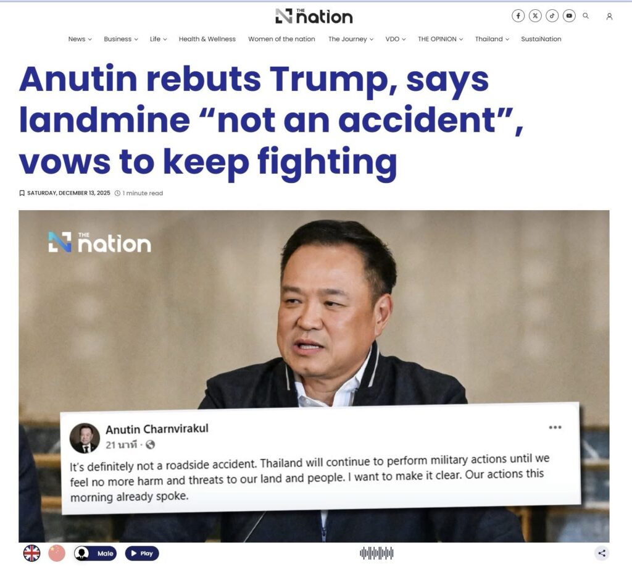Open the SustaiNation menu item
The width and height of the screenshot is (632, 574).
pyautogui.click(x=541, y=39)
